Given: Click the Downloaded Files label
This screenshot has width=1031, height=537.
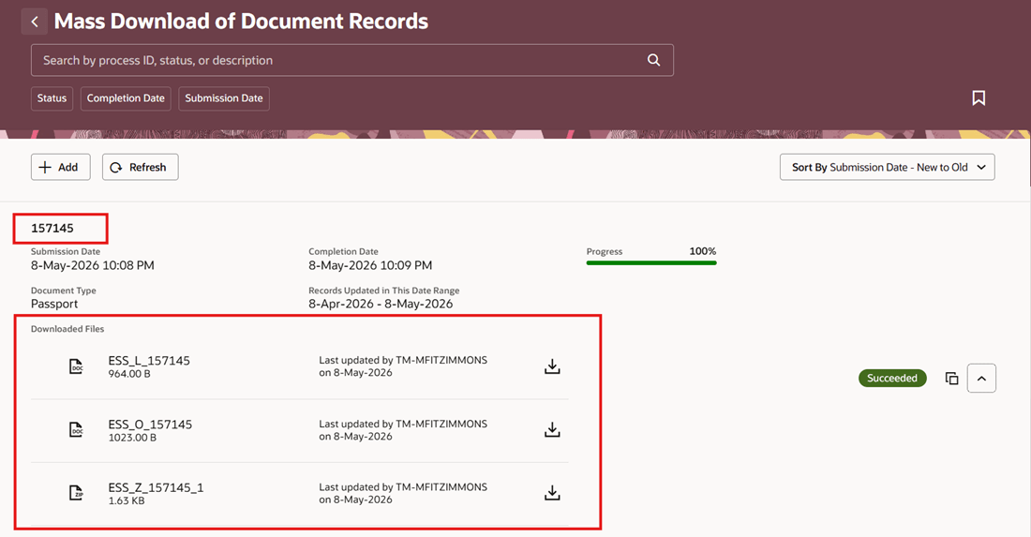Looking at the screenshot, I should click(67, 329).
